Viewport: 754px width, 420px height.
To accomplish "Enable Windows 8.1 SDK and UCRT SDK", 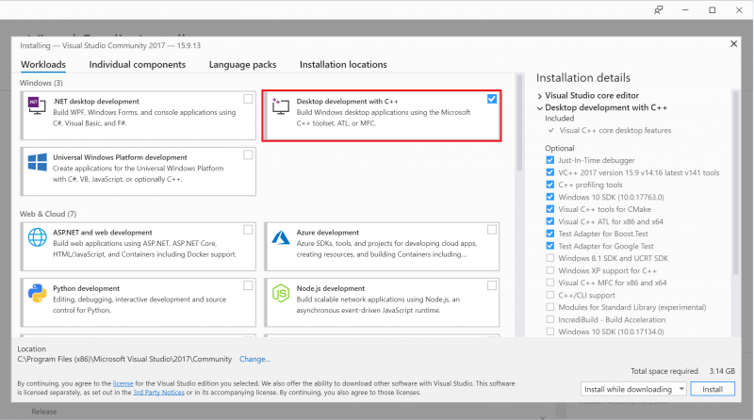I will click(x=550, y=258).
